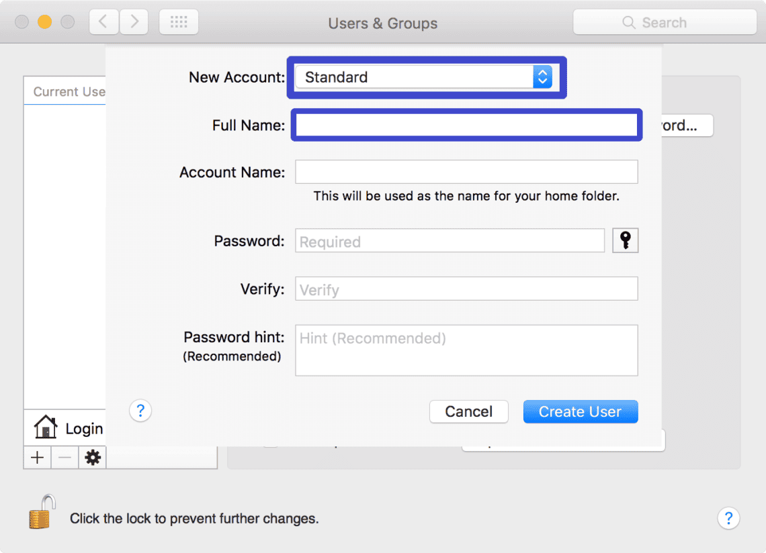Screen dimensions: 766x553
Task: Click the Password hint text box
Action: [466, 350]
